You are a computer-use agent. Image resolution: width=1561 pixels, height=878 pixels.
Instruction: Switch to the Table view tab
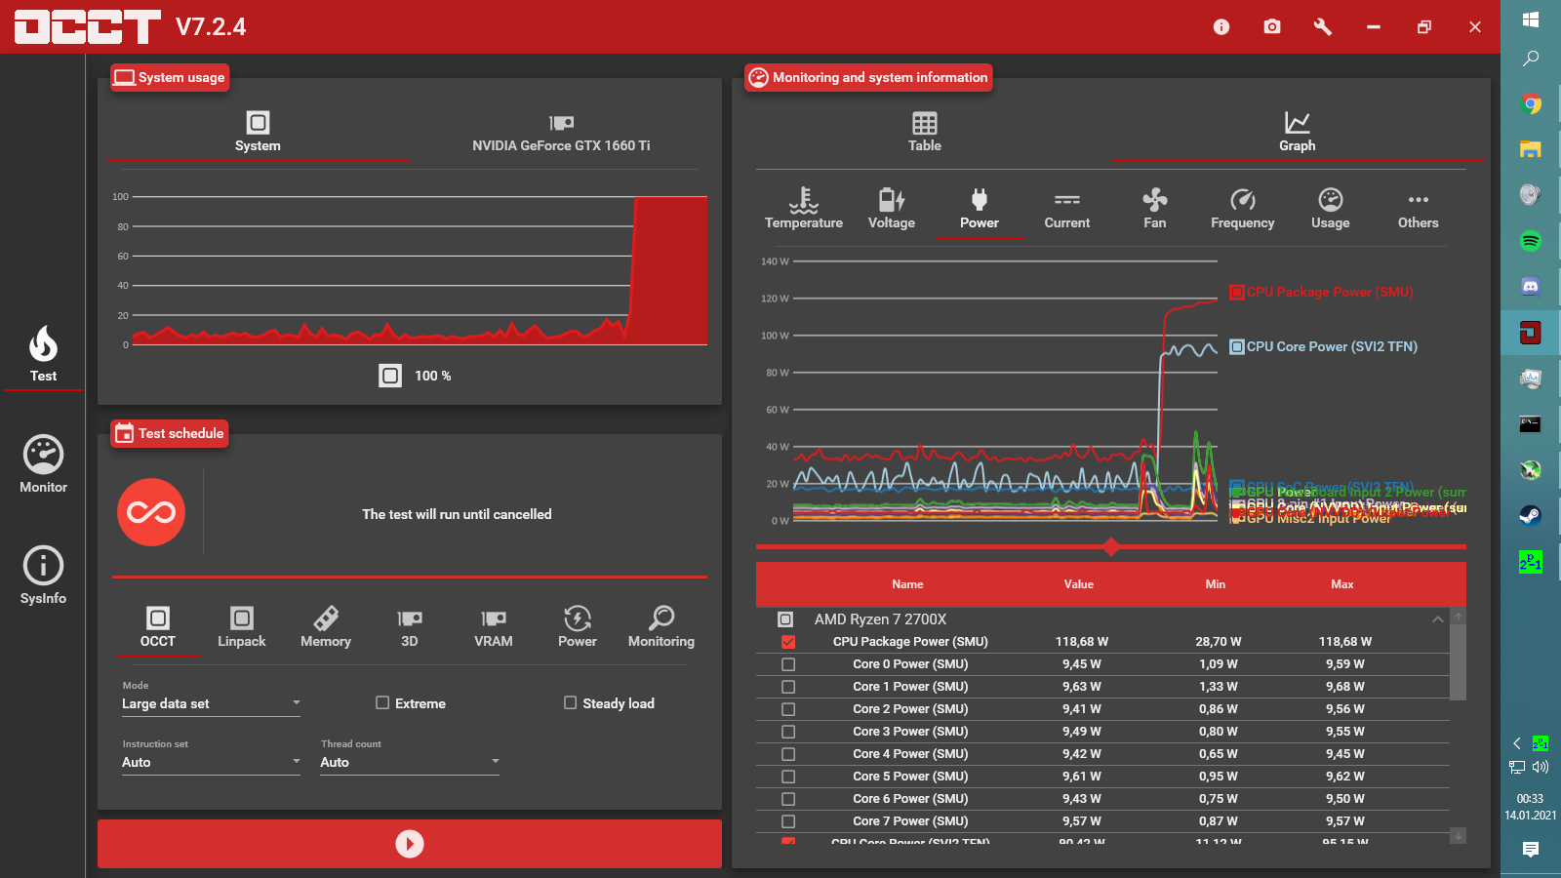(925, 132)
